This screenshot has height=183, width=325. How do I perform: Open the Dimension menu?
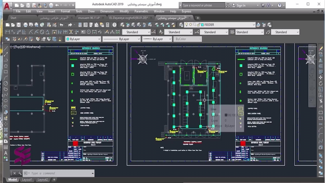point(107,11)
